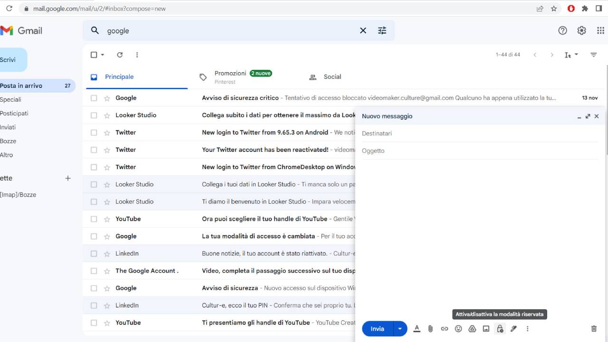Star the 'La tua modalità di accesso' Google email
This screenshot has height=342, width=608.
(107, 236)
